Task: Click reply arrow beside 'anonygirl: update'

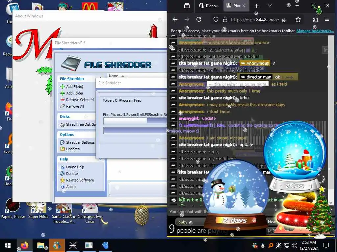Action: click(x=173, y=118)
